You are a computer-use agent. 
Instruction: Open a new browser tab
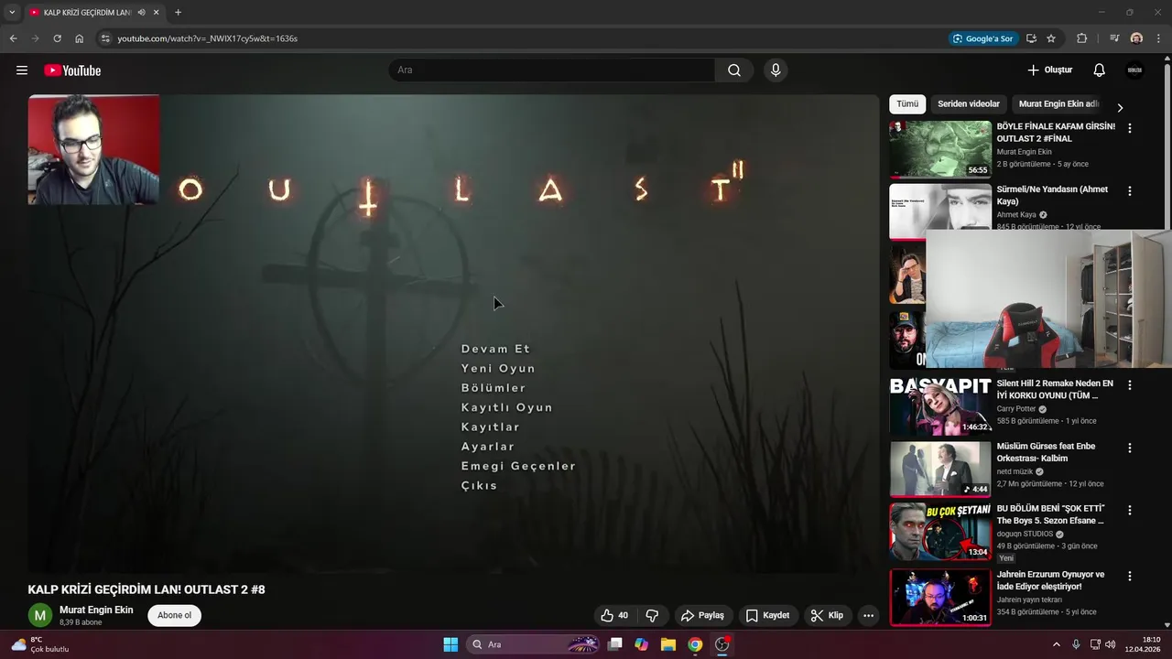coord(178,13)
